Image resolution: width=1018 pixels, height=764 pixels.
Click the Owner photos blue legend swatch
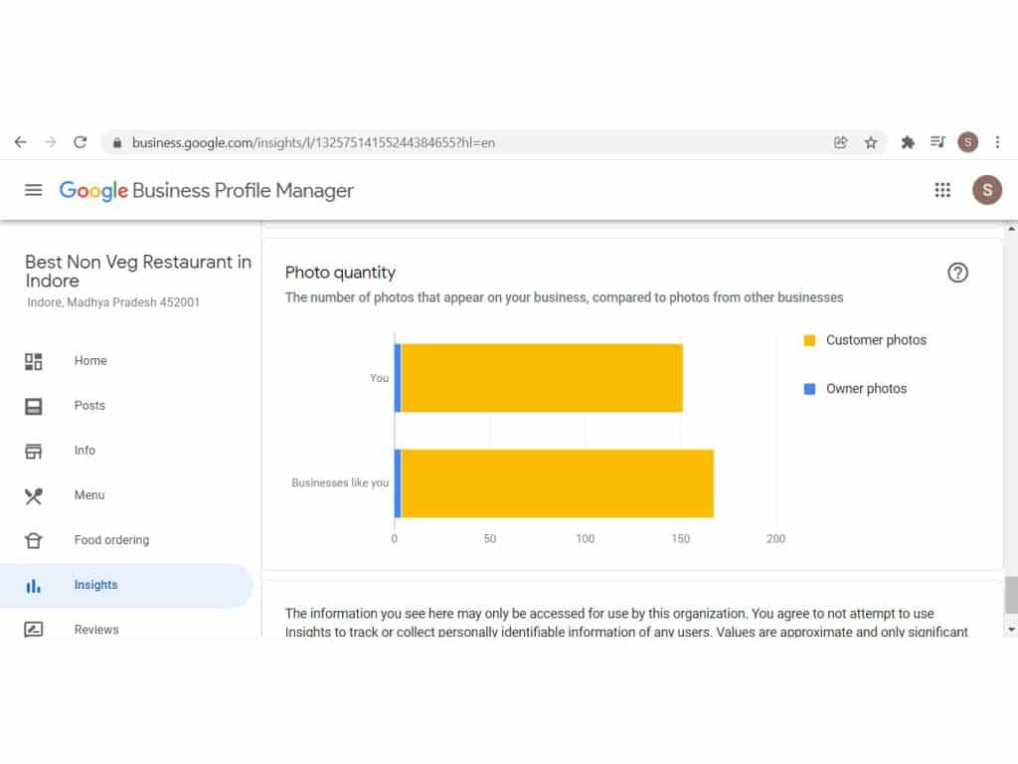[x=809, y=389]
